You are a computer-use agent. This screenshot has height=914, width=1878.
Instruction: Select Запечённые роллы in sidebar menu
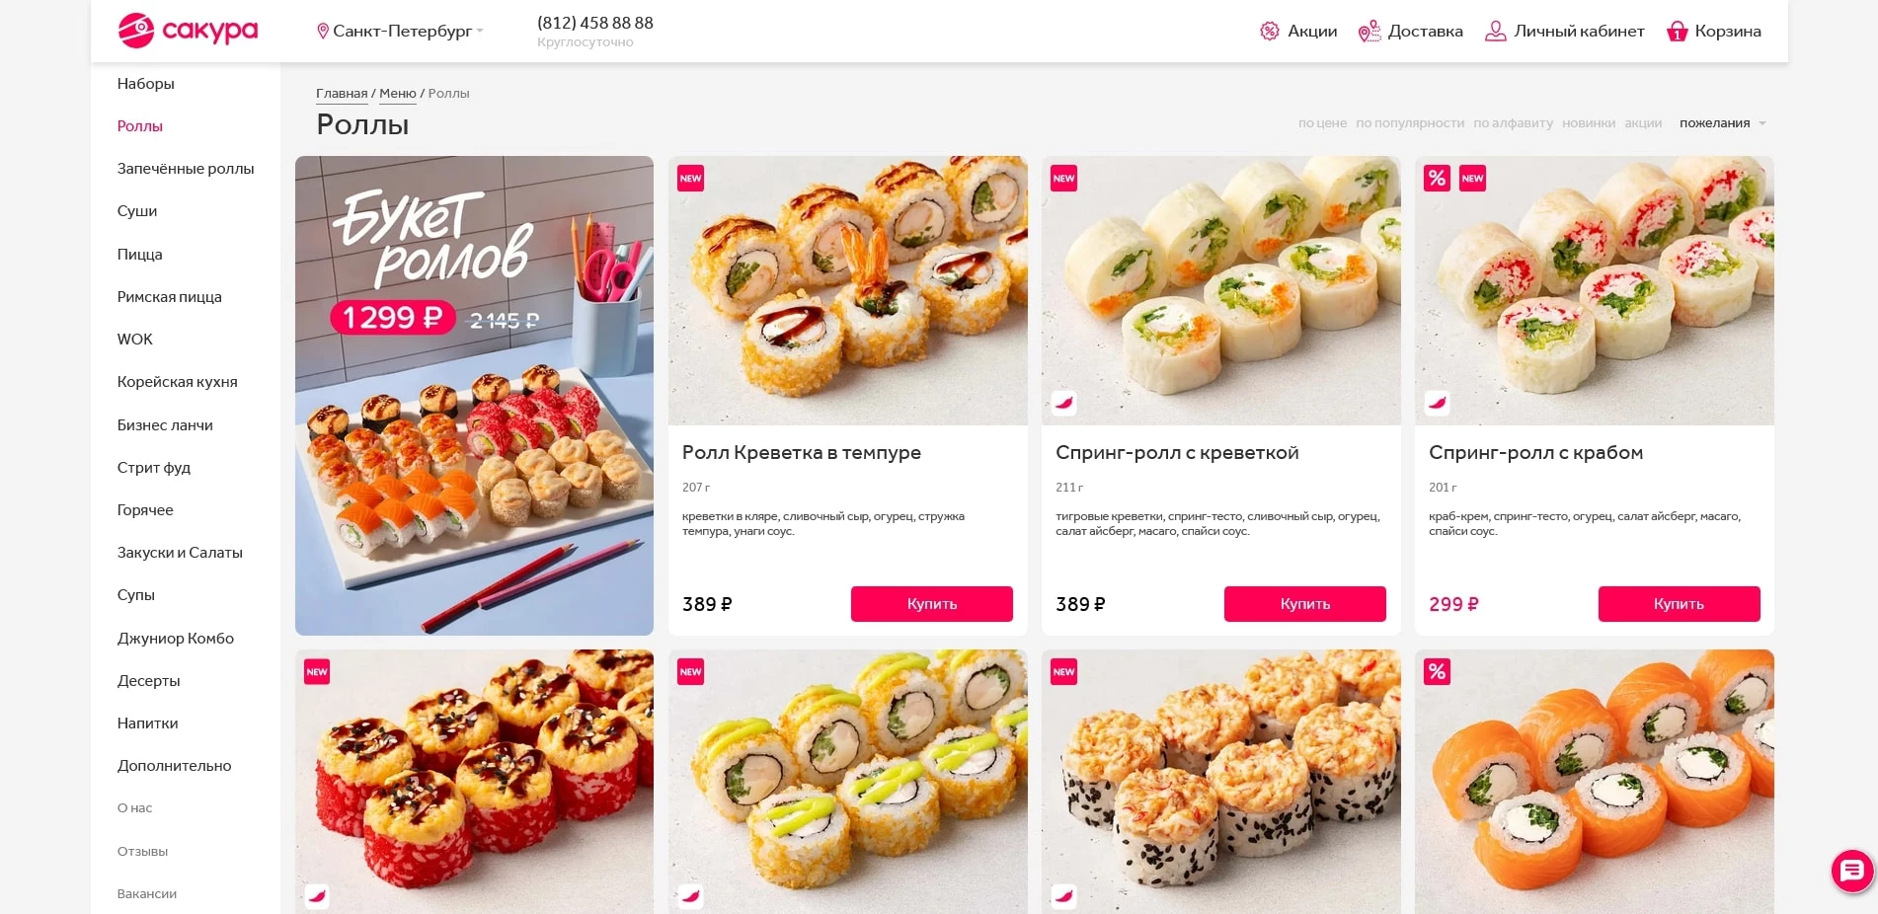[x=186, y=169]
